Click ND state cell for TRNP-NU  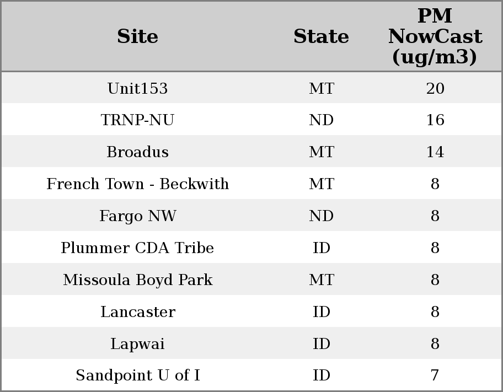pos(321,120)
